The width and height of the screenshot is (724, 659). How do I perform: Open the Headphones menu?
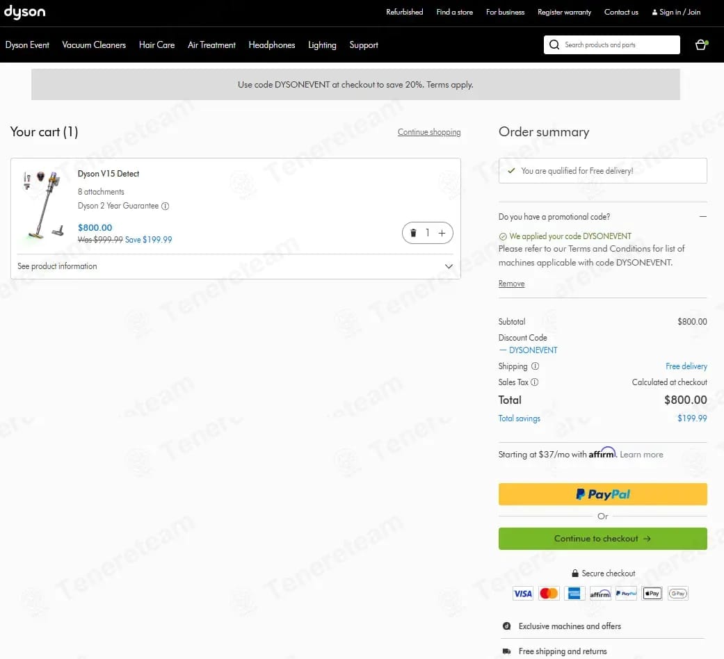click(271, 44)
